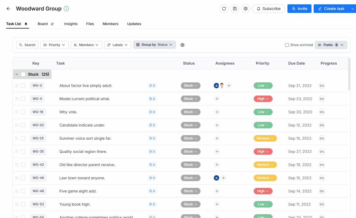Select all tasks in Stuck group checkbox
Image resolution: width=356 pixels, height=218 pixels.
click(x=23, y=74)
